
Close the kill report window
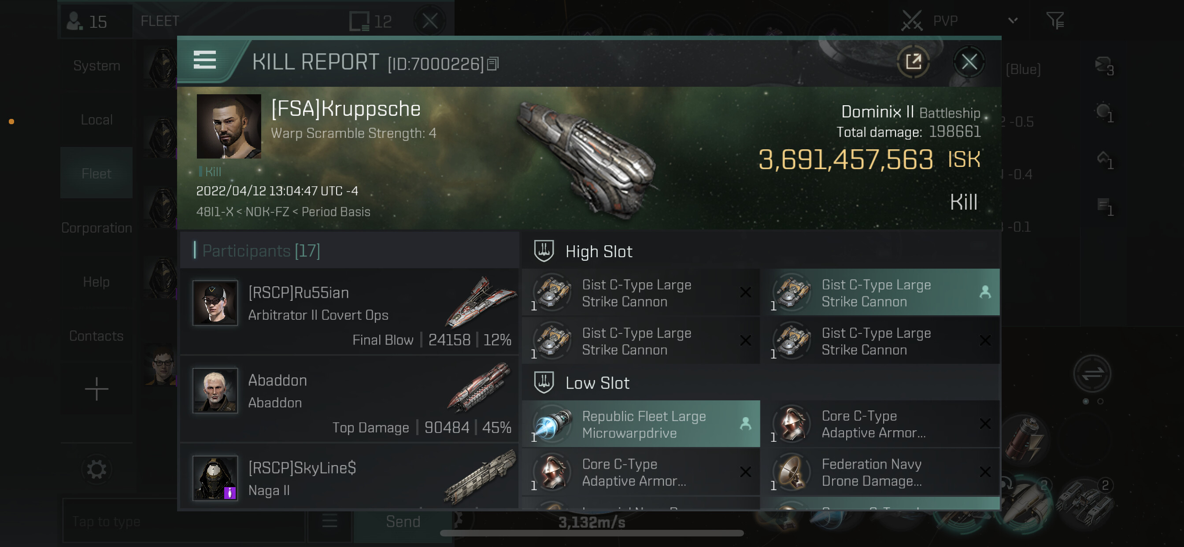(x=969, y=62)
